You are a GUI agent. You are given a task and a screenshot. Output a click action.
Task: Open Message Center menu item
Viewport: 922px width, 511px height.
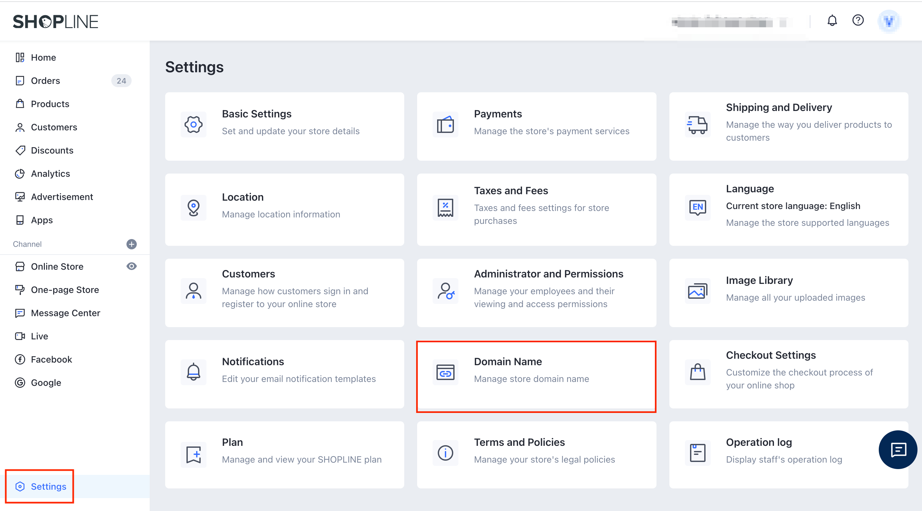click(65, 313)
